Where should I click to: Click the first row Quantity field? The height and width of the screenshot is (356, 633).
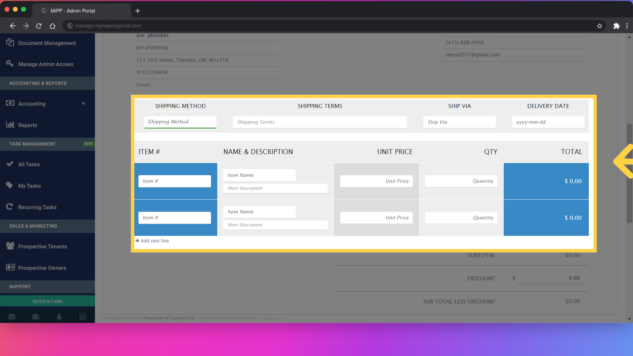(461, 181)
